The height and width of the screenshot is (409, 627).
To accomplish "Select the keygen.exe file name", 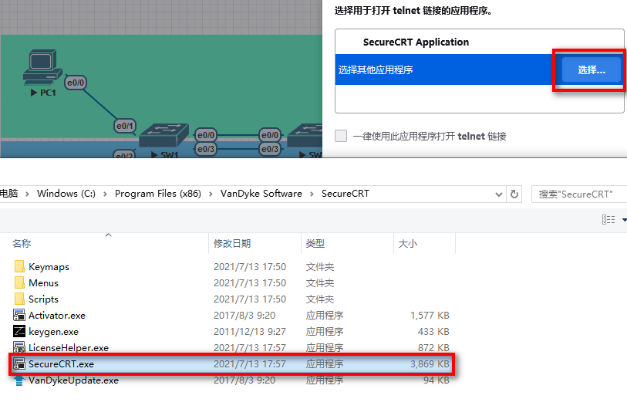I will pyautogui.click(x=53, y=332).
